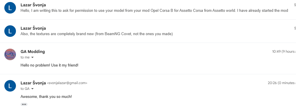Expand the collapsed message about BeamNG Covet textures

[x=148, y=31]
